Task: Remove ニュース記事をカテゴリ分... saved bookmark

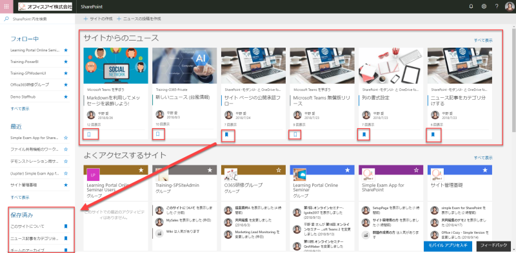Action: pos(66,238)
